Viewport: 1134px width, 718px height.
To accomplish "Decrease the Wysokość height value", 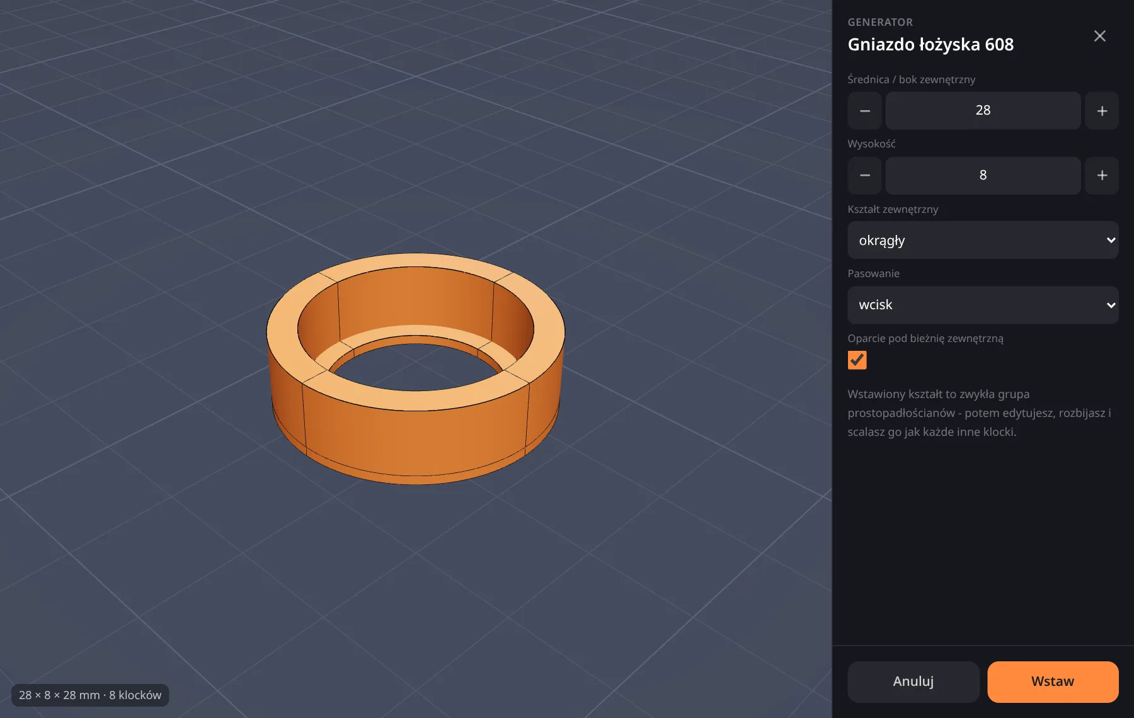I will tap(864, 176).
